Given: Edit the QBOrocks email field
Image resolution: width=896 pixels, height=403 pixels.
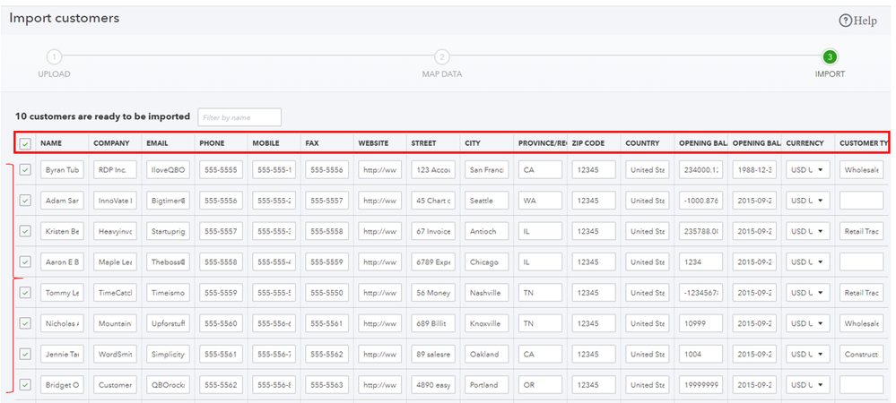Looking at the screenshot, I should pyautogui.click(x=168, y=385).
